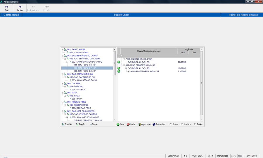The width and height of the screenshot is (263, 158).
Task: Click the blue Recursivo arrows icon
Action: [154, 125]
